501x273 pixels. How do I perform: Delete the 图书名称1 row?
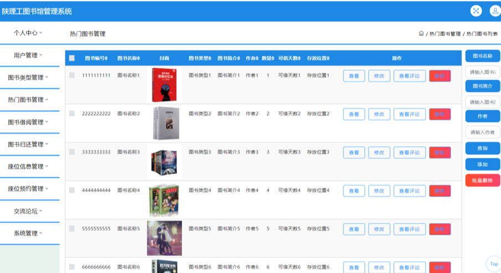tap(439, 76)
